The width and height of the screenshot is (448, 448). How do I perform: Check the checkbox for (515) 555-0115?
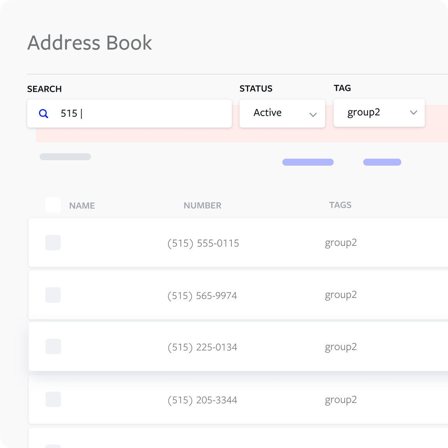coord(53,243)
